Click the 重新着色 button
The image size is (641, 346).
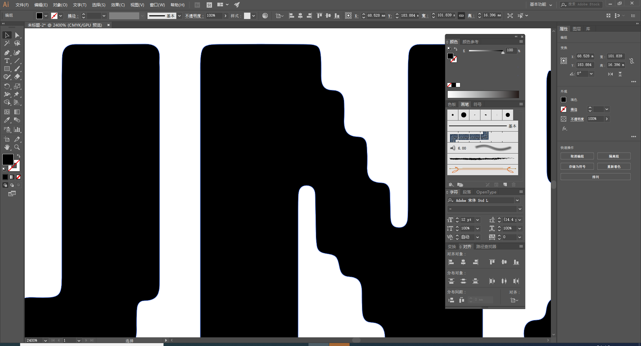tap(614, 167)
